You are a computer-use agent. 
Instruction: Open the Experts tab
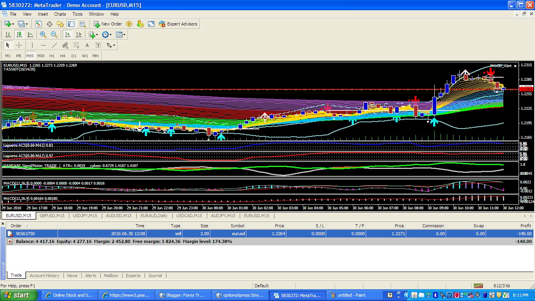coord(133,276)
